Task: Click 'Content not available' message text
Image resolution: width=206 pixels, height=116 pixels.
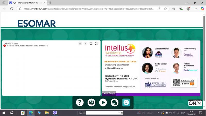Action: (27, 46)
